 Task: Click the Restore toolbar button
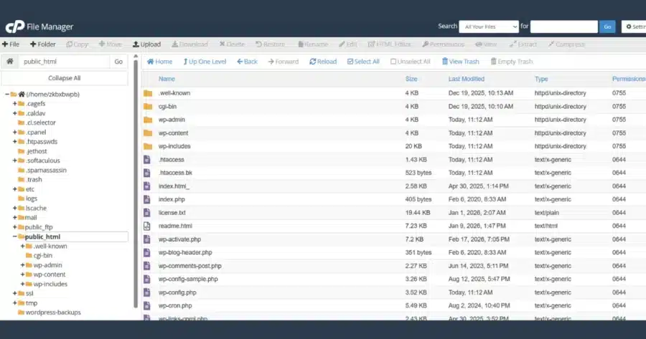point(271,44)
